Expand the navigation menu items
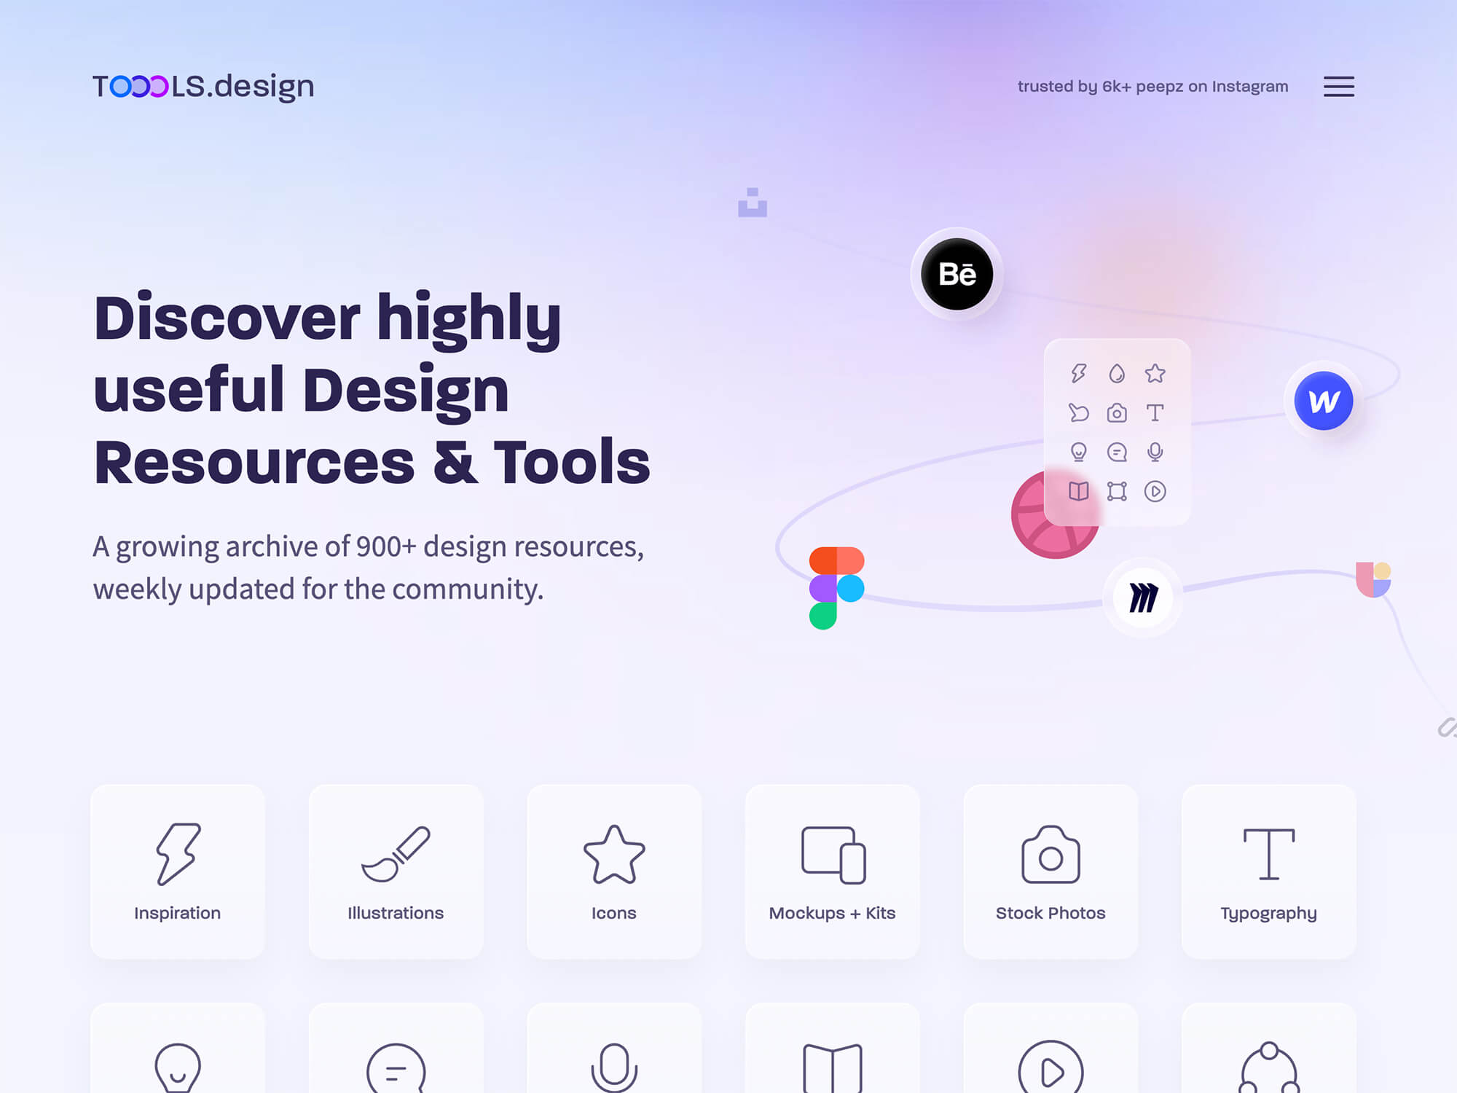1457x1093 pixels. [x=1339, y=86]
